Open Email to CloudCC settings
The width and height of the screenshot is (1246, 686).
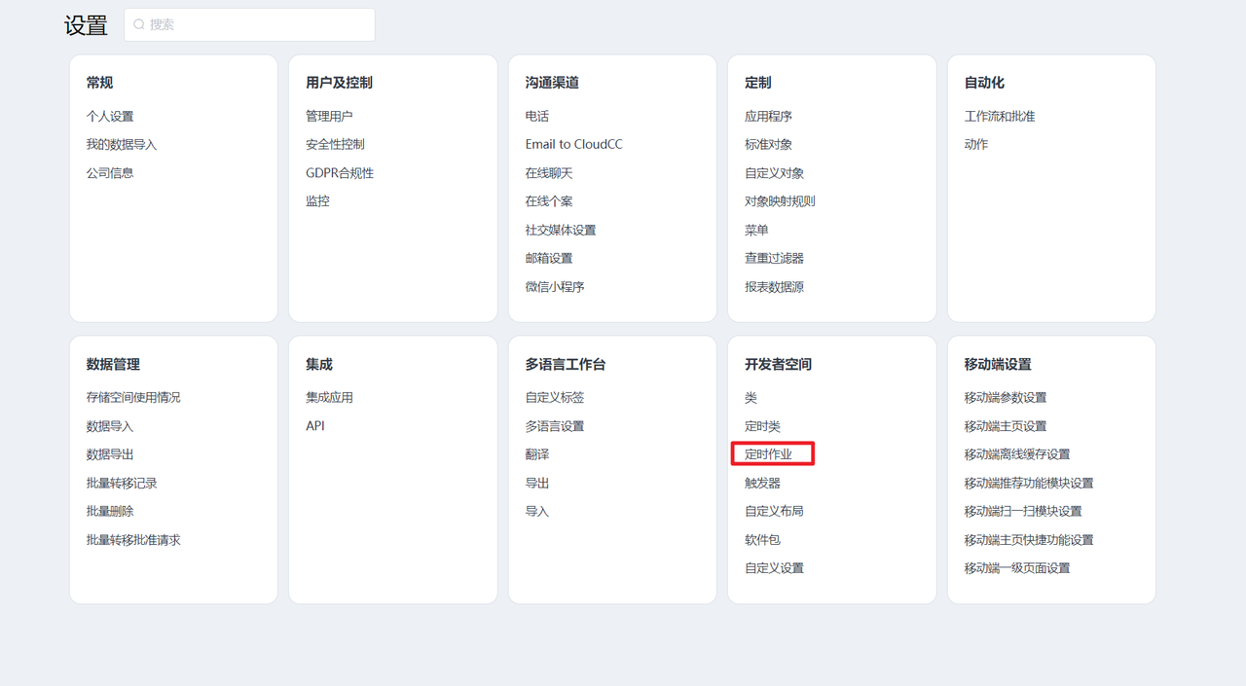click(573, 144)
